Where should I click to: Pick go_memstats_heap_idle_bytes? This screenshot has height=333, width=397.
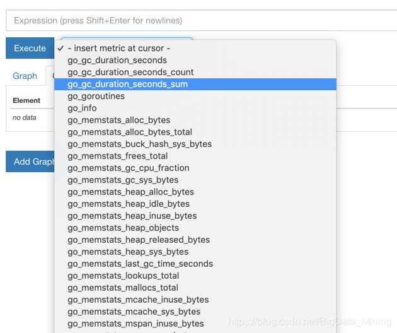(195, 204)
